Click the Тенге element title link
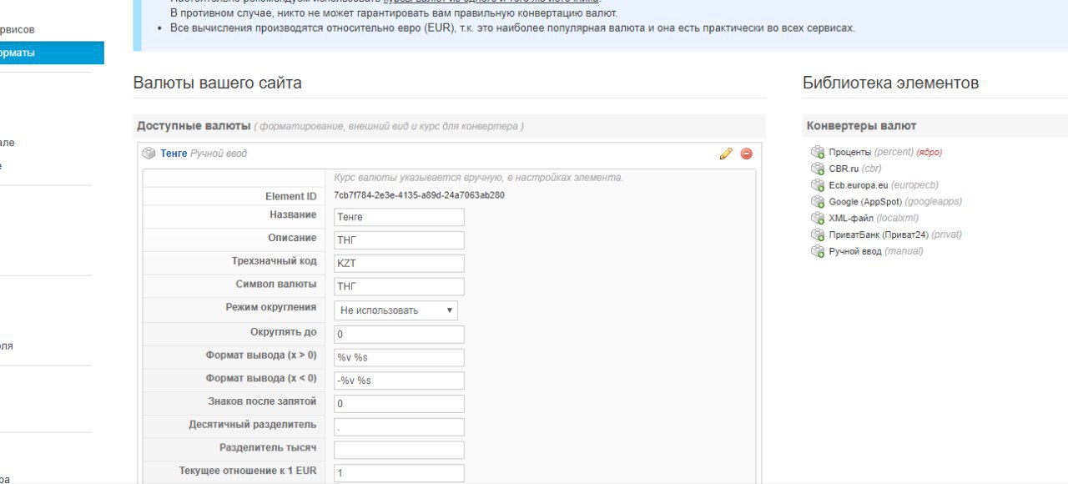The width and height of the screenshot is (1068, 484). click(x=174, y=154)
